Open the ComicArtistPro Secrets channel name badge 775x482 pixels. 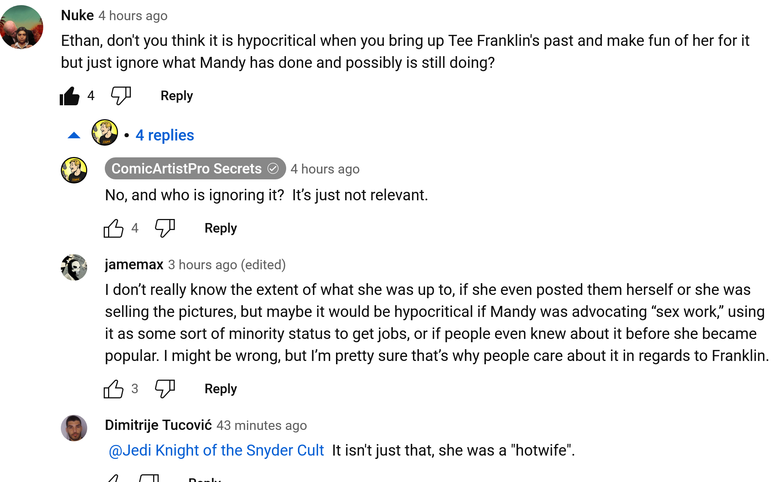tap(195, 169)
